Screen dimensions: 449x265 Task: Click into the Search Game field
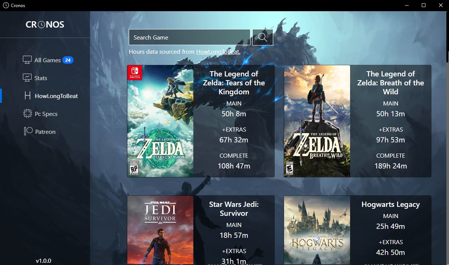pyautogui.click(x=189, y=37)
